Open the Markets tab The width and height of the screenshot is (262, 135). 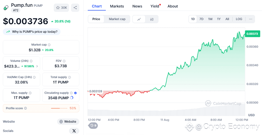[117, 6]
